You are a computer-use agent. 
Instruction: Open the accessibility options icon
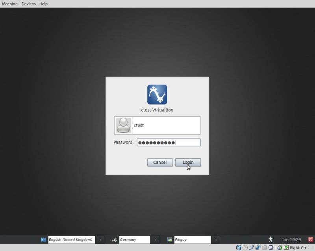271,239
